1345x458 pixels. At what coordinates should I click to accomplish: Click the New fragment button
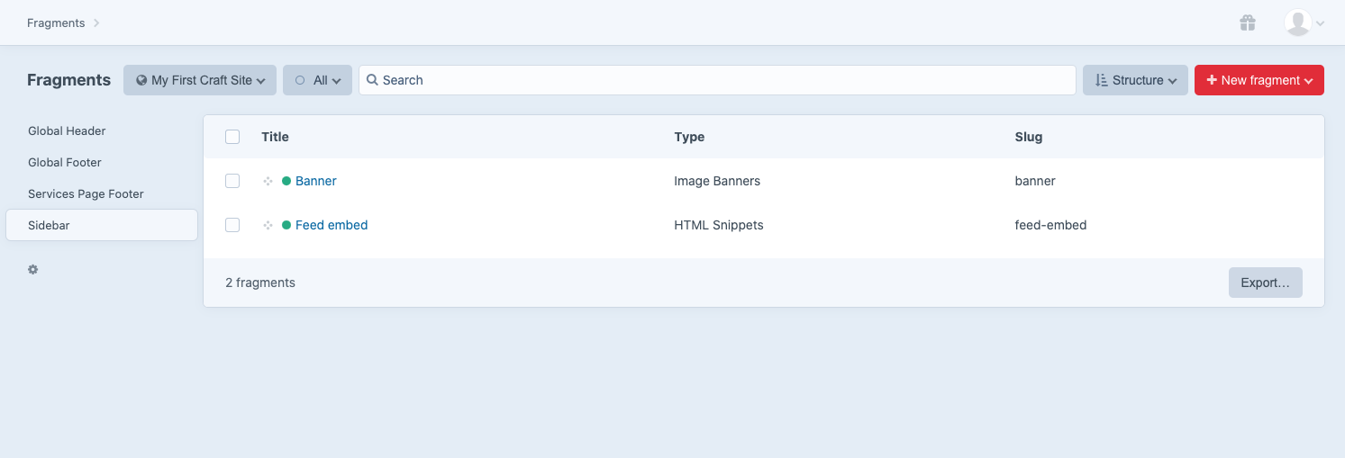click(1259, 80)
